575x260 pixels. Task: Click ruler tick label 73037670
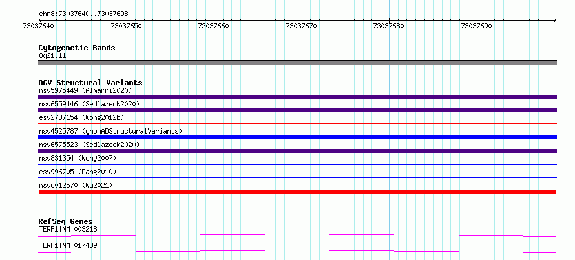point(301,26)
